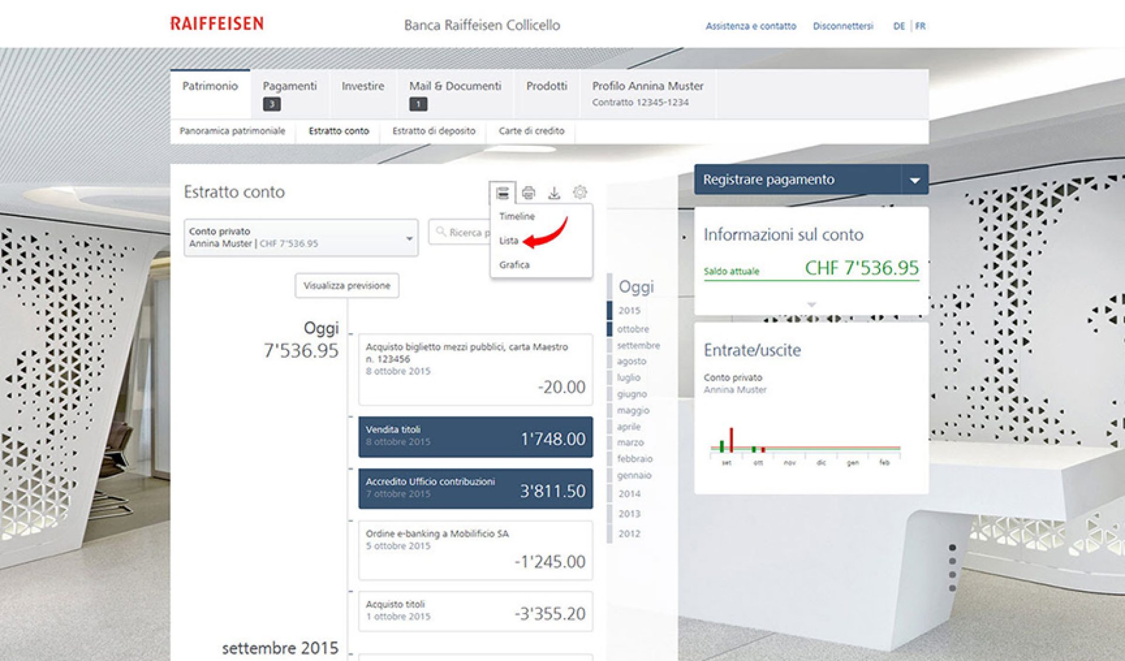This screenshot has width=1125, height=661.
Task: Expand account info chevron below Saldo attuale
Action: pyautogui.click(x=812, y=304)
